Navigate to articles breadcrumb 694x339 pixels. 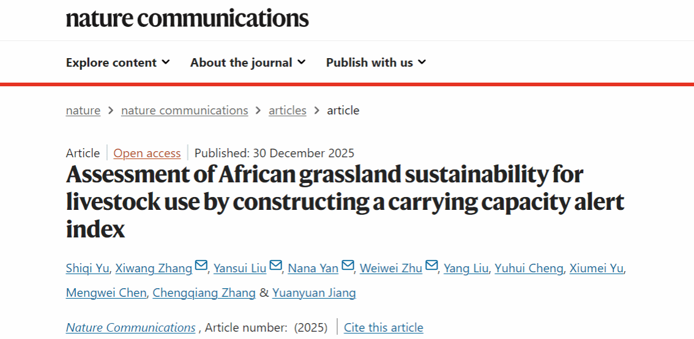click(287, 111)
